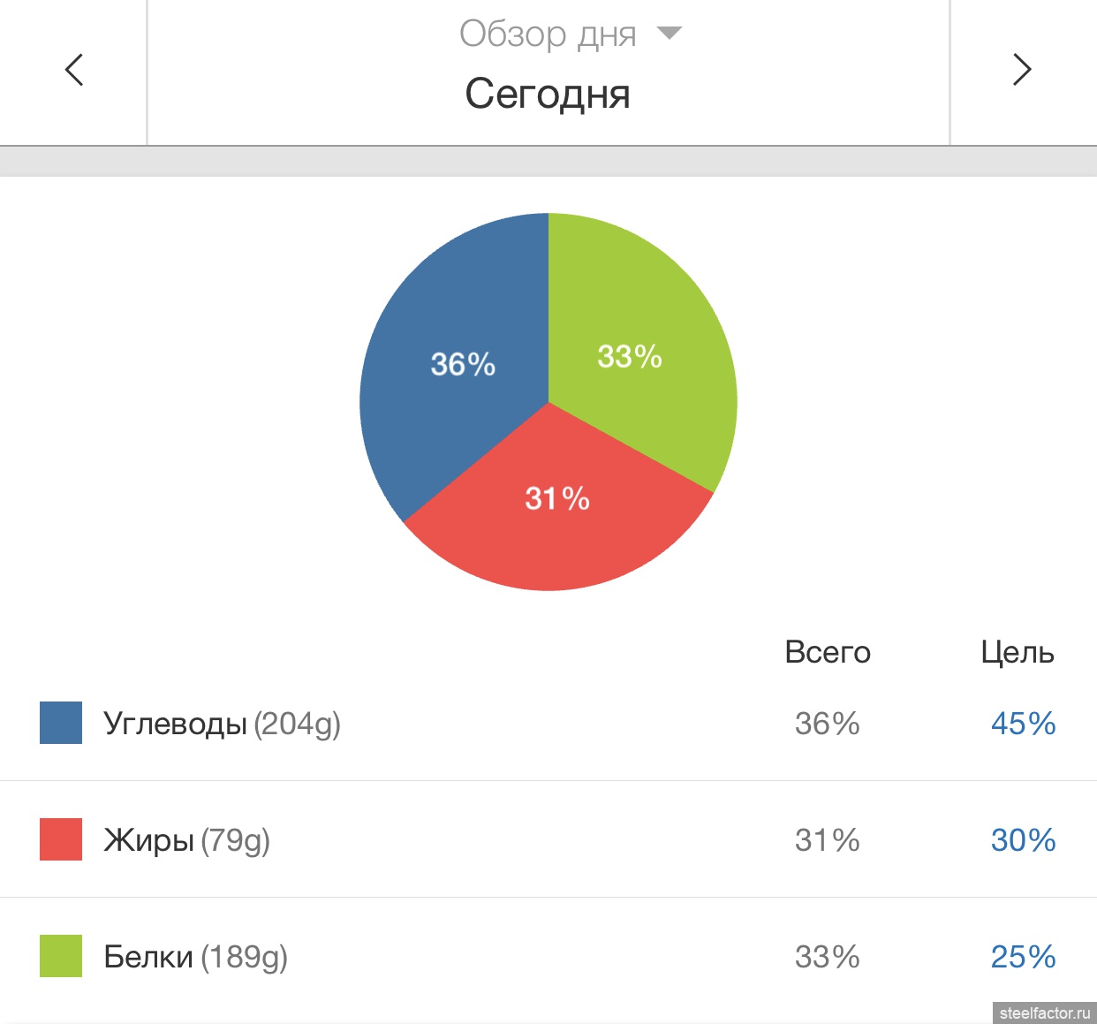Screen dimensions: 1097x1024
Task: Edit the 30% fat goal
Action: click(1023, 840)
